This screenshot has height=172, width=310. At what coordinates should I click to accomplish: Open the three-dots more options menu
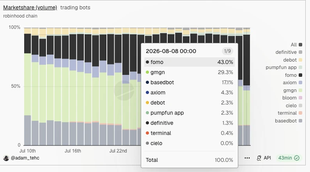[247, 158]
